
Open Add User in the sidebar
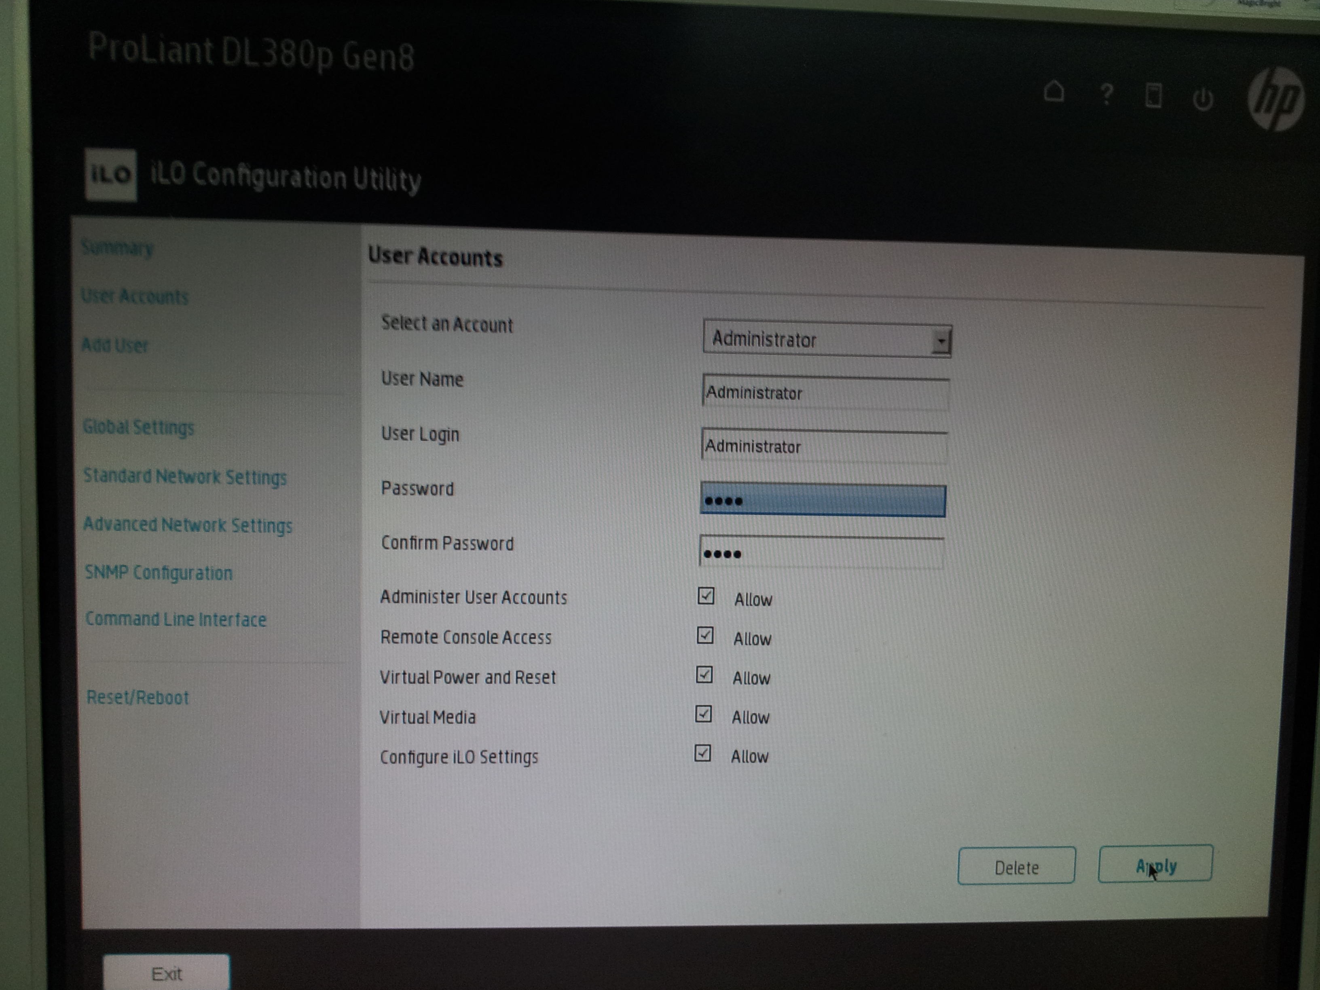[114, 345]
